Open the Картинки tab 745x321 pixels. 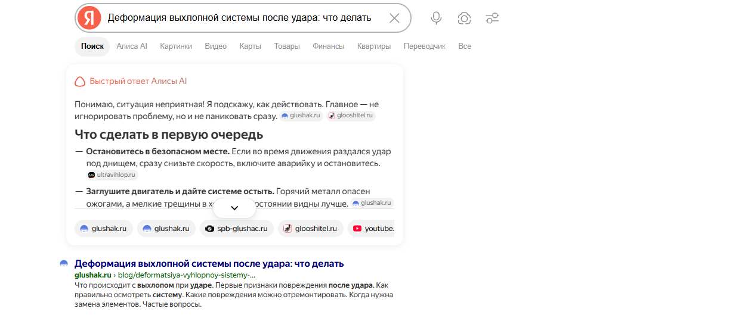(x=176, y=46)
